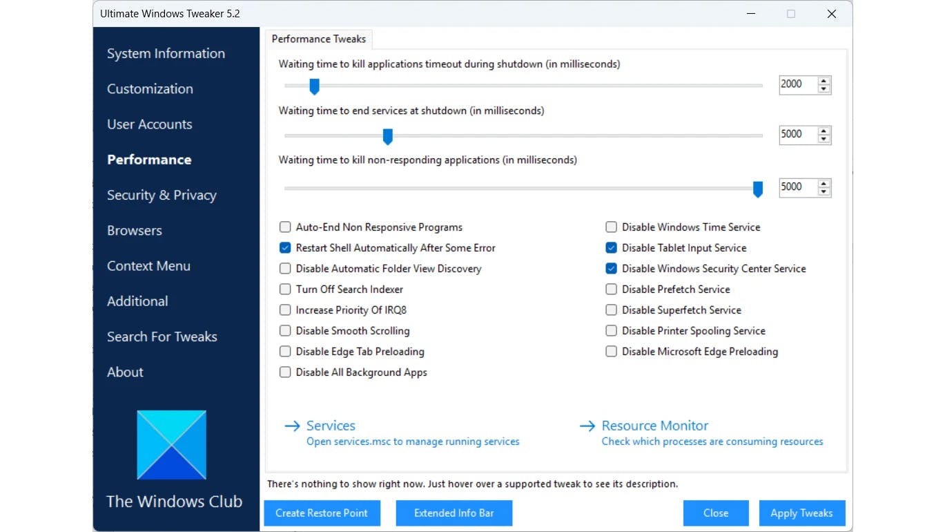Click the Services arrow icon
The image size is (945, 532).
point(292,426)
